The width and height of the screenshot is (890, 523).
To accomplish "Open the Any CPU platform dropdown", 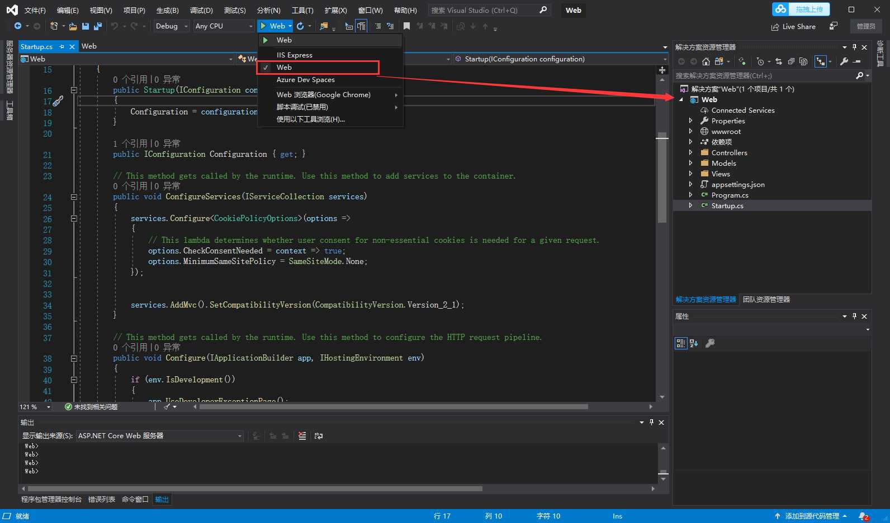I will click(x=224, y=26).
